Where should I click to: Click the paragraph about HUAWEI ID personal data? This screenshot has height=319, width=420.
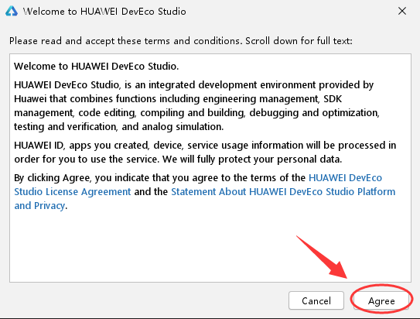[x=205, y=152]
